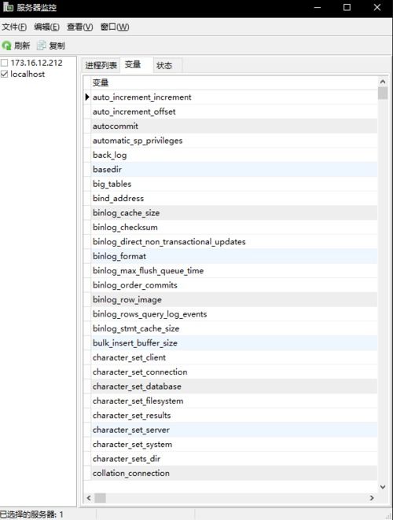Click the horizontal scrollbar left arrow
393x520 pixels.
tap(89, 498)
